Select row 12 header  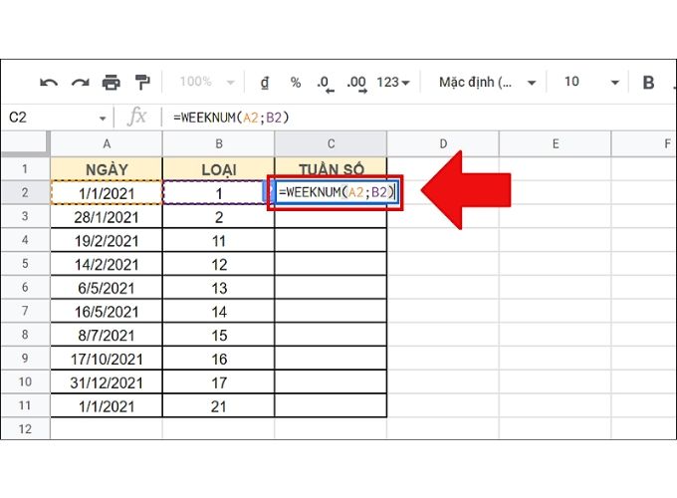click(x=25, y=429)
